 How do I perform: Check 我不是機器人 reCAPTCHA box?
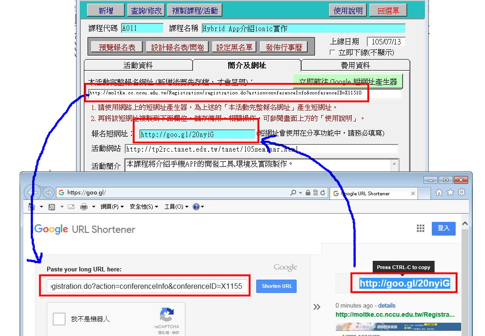coord(59,319)
